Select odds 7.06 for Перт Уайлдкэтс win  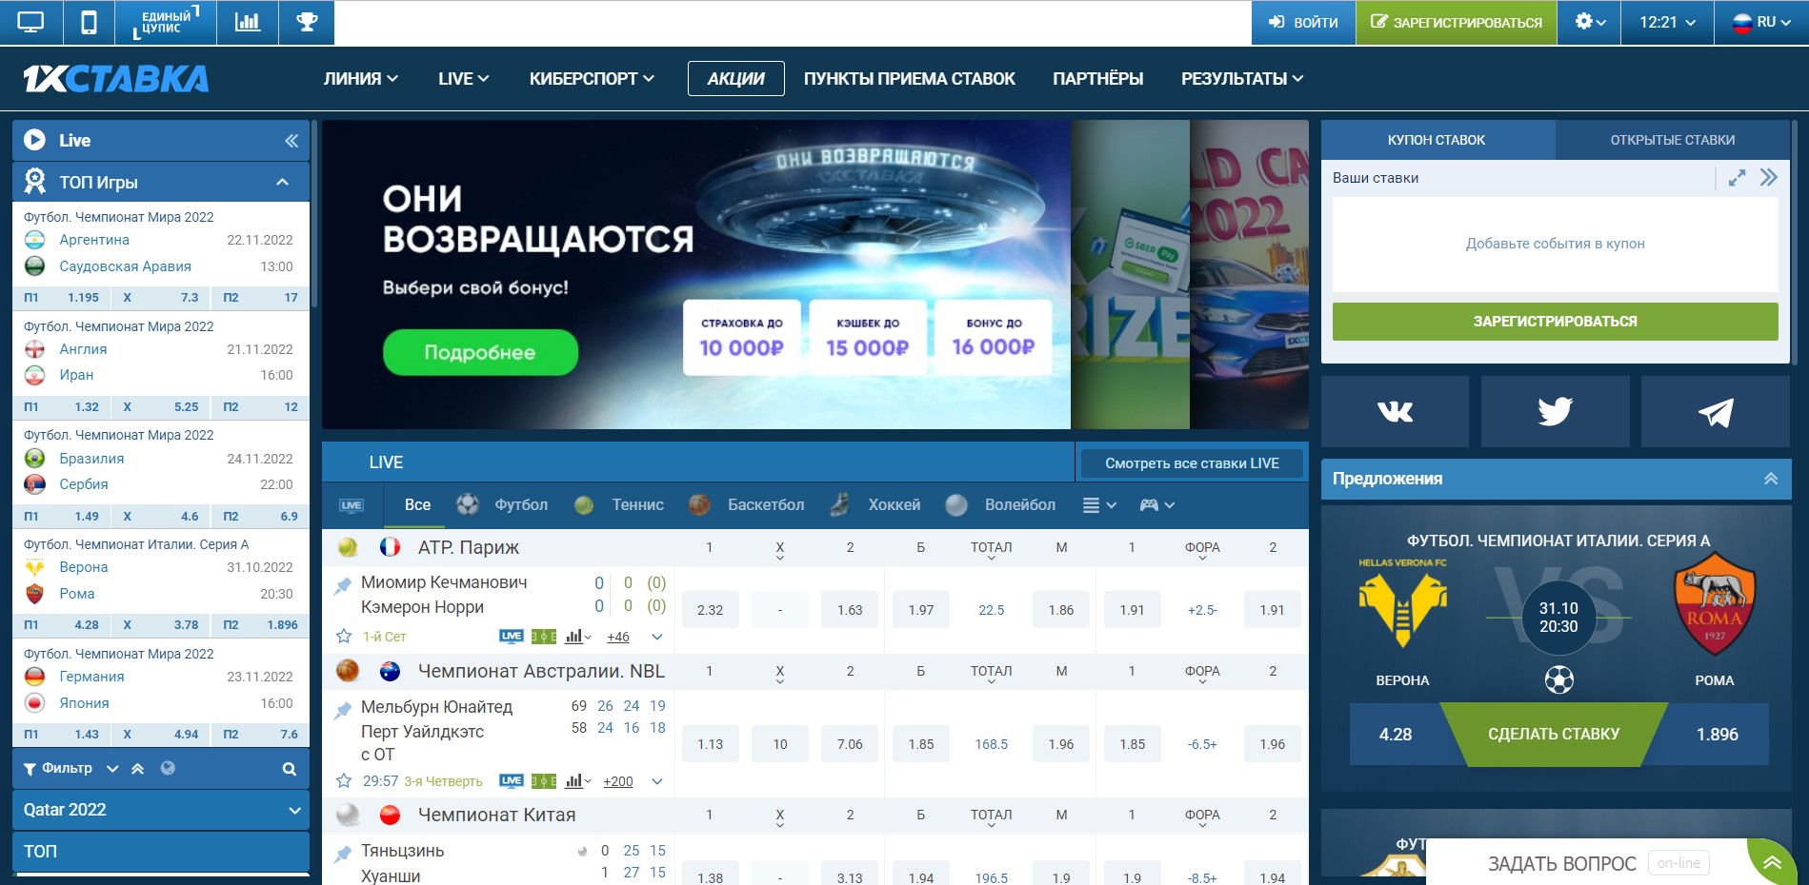(x=850, y=744)
